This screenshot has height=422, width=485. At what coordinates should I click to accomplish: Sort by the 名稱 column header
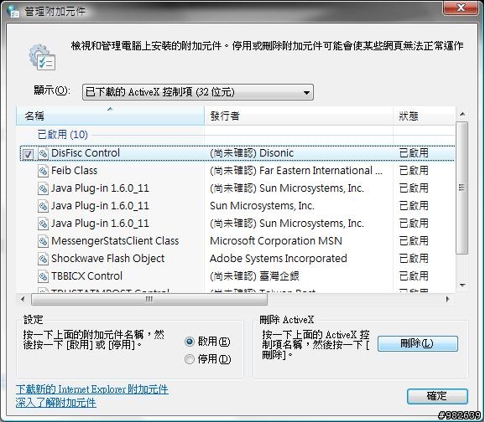tap(110, 116)
